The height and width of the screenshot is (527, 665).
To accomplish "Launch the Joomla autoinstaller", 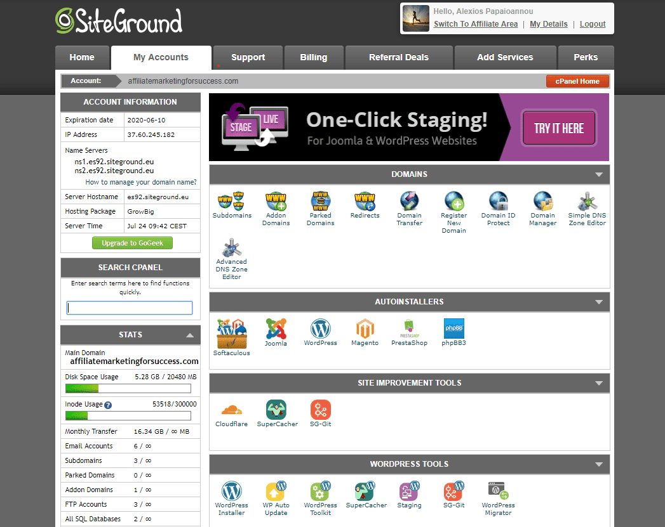I will [276, 333].
